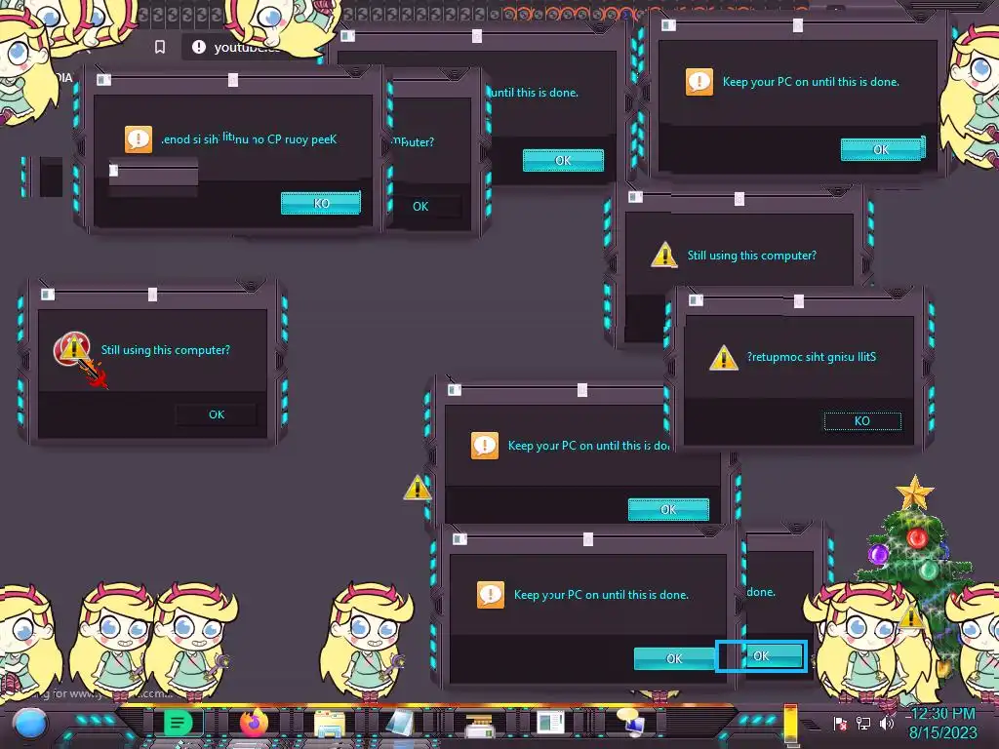The height and width of the screenshot is (749, 999).
Task: Click Star Butterfly mascot just left of lowest dialog
Action: [x=367, y=640]
